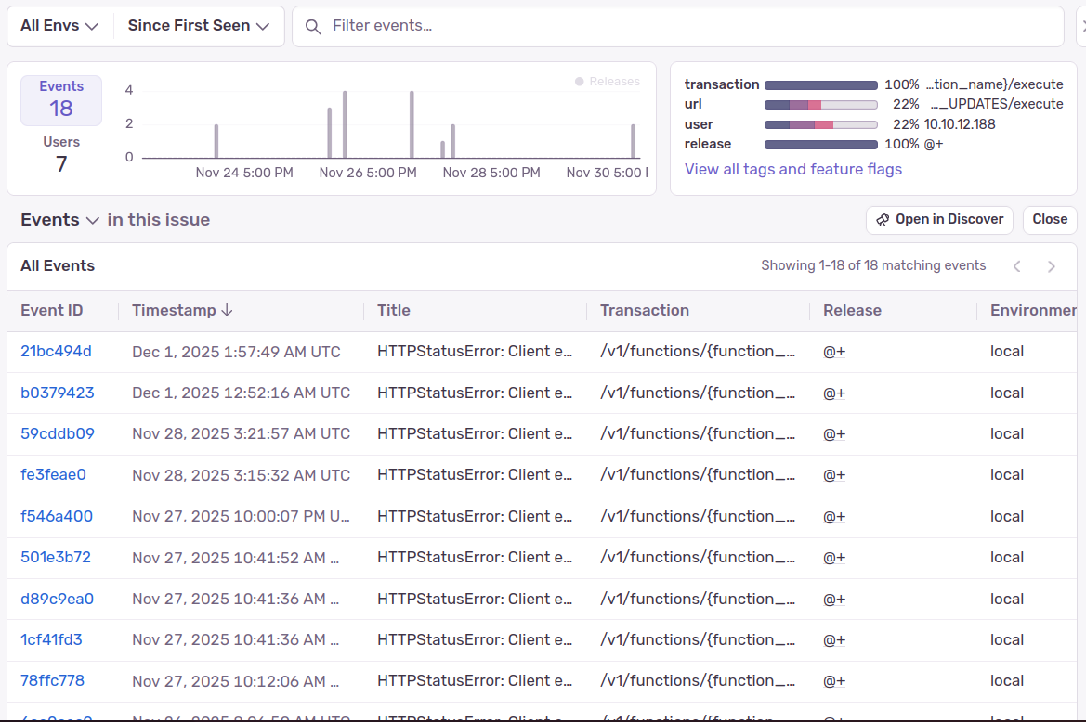The height and width of the screenshot is (722, 1086).
Task: Focus the Filter events search field
Action: point(687,26)
